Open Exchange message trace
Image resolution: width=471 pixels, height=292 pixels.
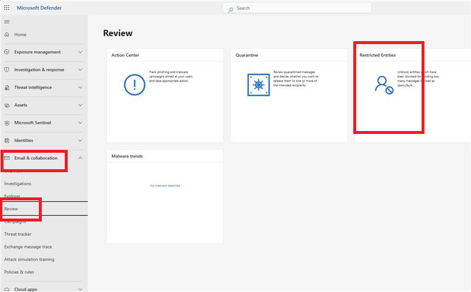pos(28,247)
